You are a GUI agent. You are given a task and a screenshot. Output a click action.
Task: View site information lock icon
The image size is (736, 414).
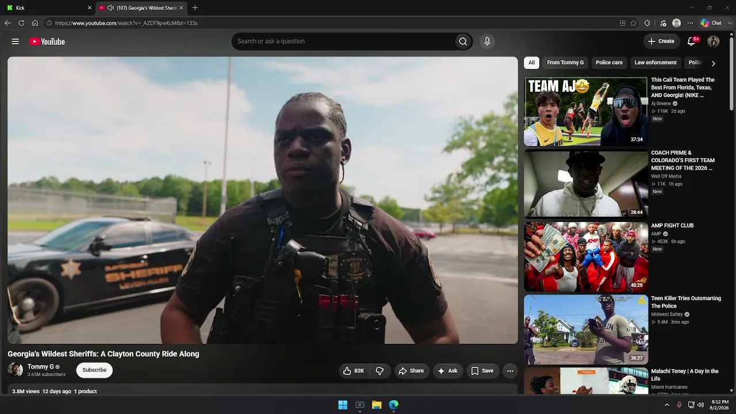(x=49, y=23)
